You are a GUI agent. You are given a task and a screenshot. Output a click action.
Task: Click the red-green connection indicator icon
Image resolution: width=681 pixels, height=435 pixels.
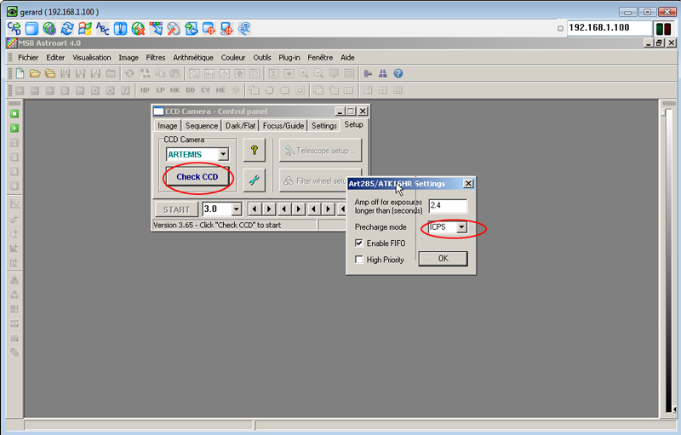664,29
